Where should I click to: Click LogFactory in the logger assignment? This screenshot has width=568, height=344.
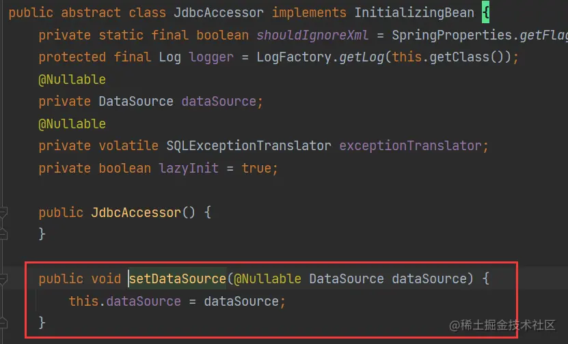click(x=294, y=57)
